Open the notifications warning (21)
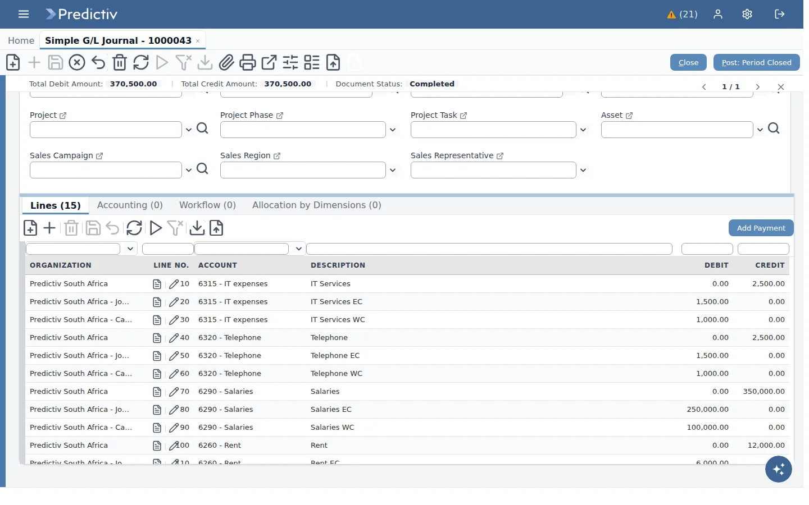 (x=682, y=15)
